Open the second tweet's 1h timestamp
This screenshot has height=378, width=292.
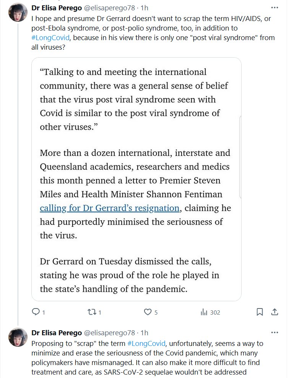144,333
